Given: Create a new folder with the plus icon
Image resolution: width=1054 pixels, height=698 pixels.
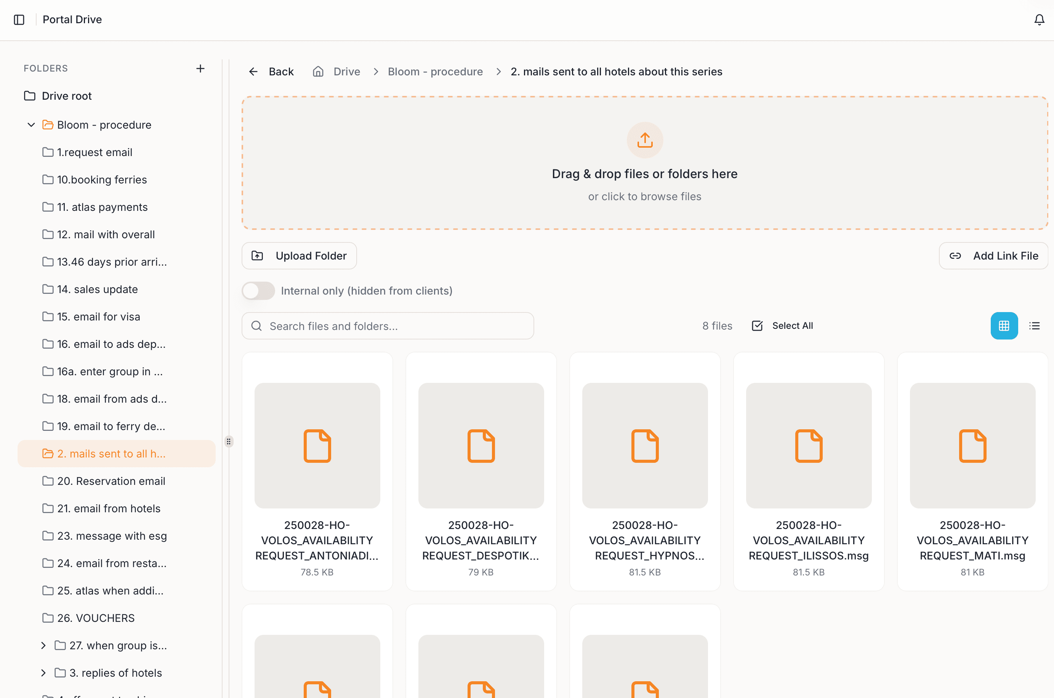Looking at the screenshot, I should coord(200,69).
